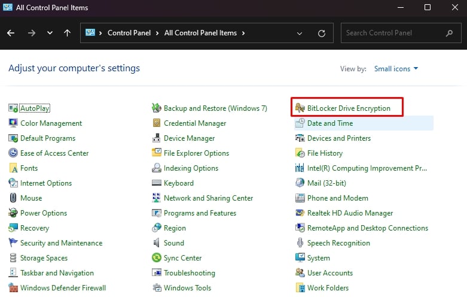
Task: Open the Device Manager link
Action: 189,138
